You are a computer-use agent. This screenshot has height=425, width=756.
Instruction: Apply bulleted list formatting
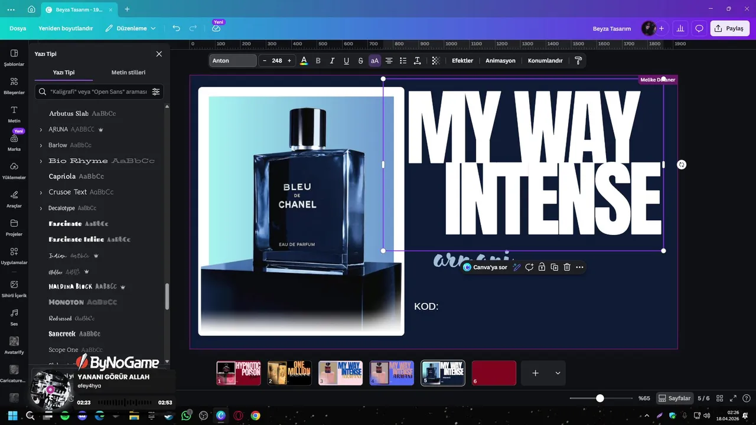(403, 61)
